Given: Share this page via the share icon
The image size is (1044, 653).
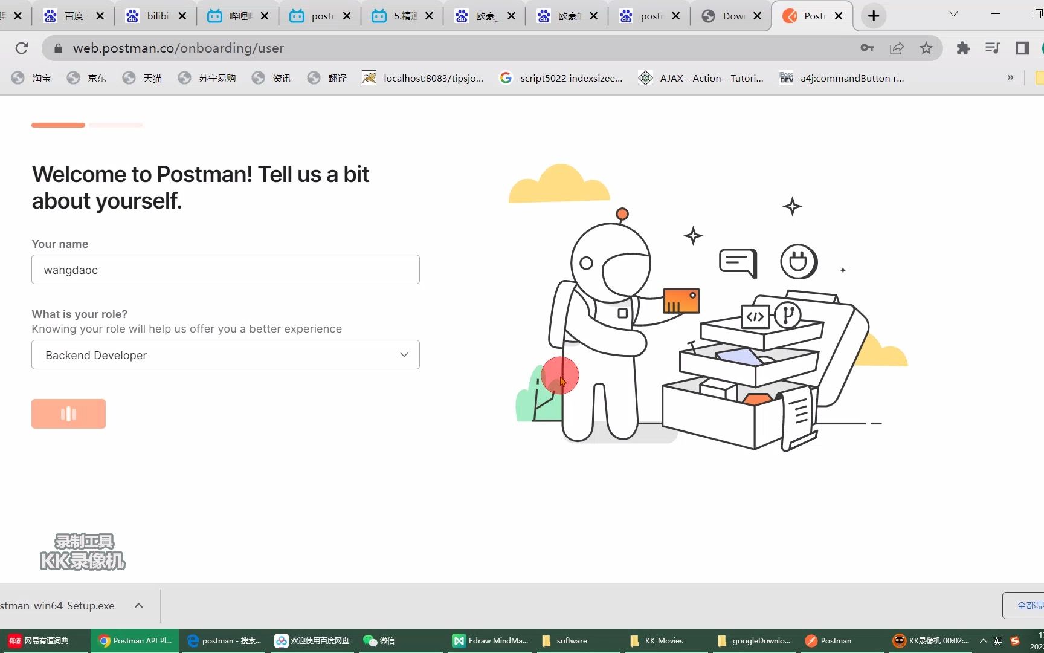Looking at the screenshot, I should pos(897,48).
